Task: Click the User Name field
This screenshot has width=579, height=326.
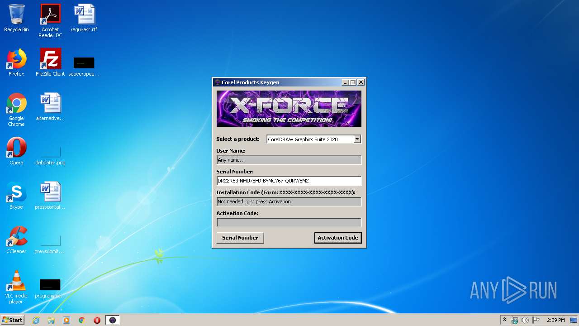Action: [289, 160]
